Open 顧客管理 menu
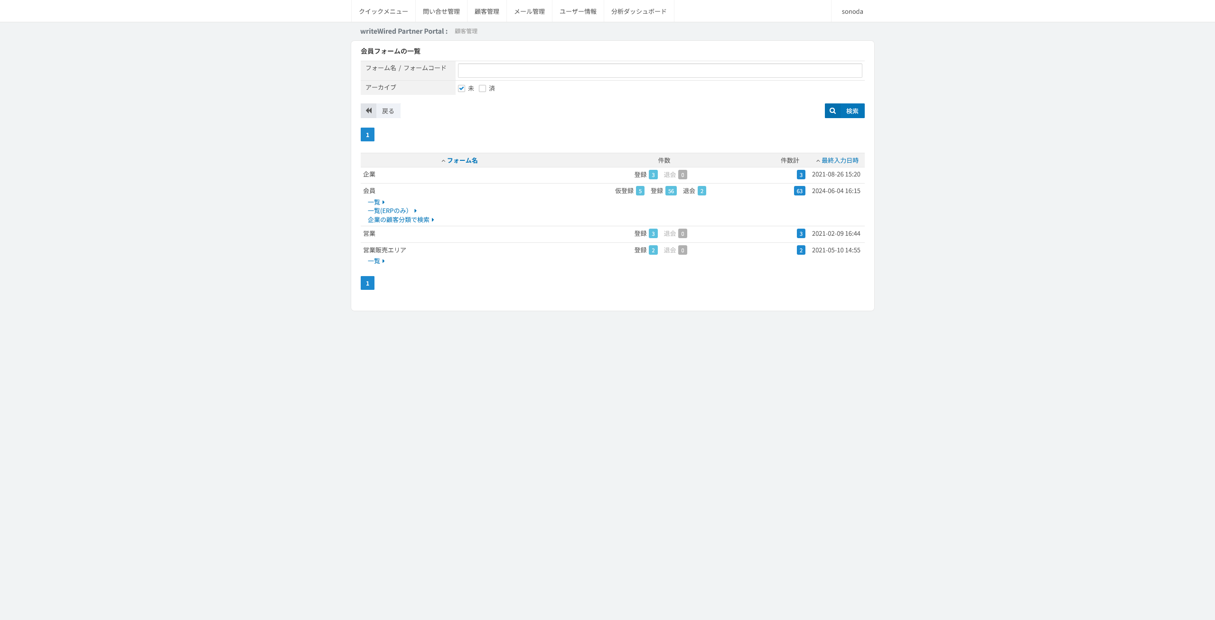 [487, 11]
